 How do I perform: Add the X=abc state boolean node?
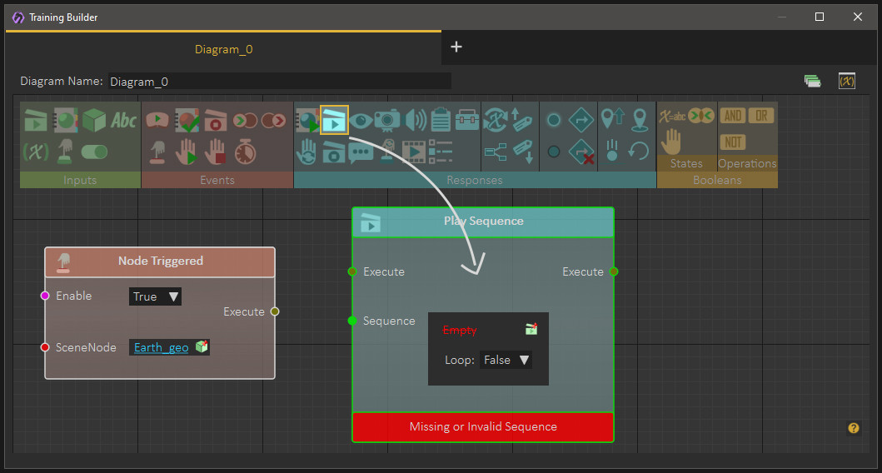click(672, 117)
